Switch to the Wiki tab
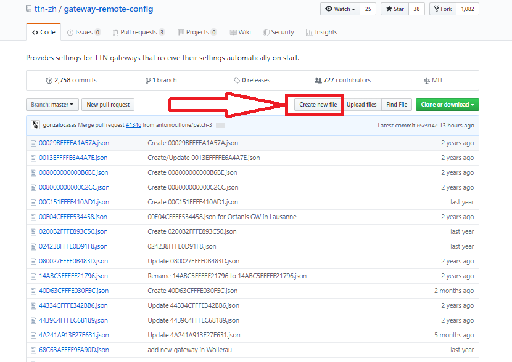Screen dimensions: 512x362 (241, 32)
